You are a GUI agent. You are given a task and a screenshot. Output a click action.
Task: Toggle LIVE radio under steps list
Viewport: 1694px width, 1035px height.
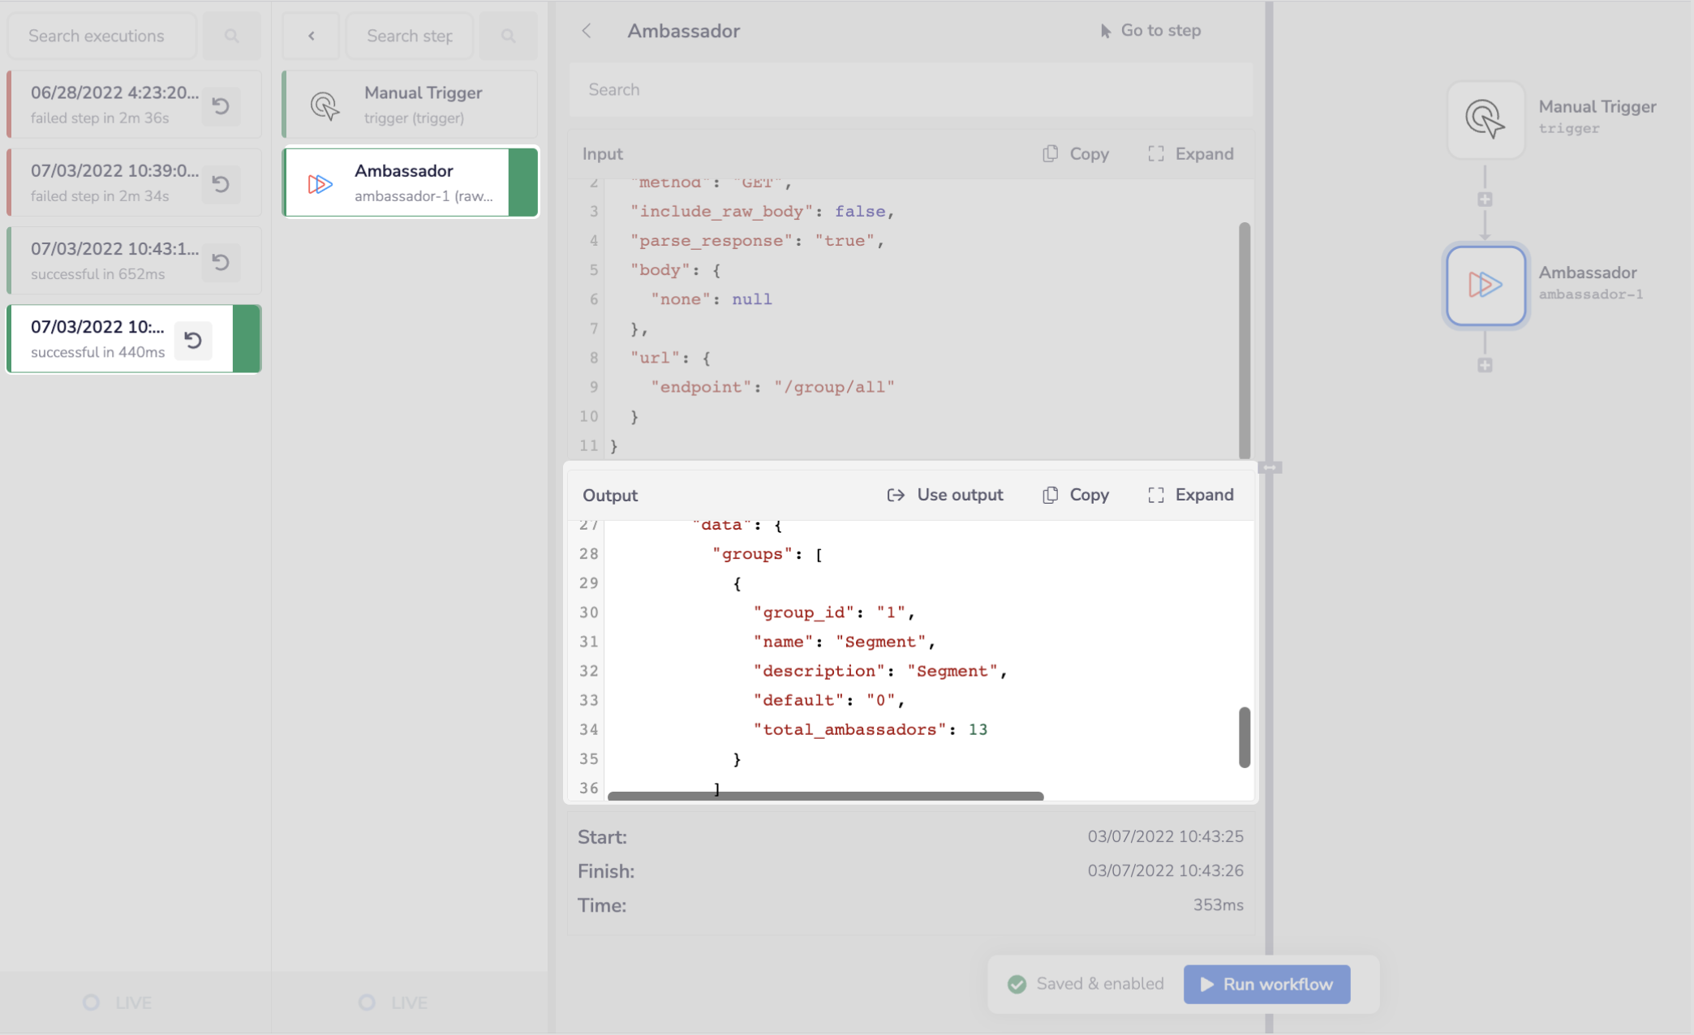pos(368,1003)
